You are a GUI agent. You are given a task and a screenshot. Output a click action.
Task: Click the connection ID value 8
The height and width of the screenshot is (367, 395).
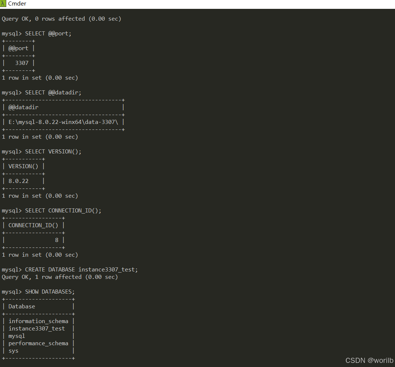[x=57, y=240]
